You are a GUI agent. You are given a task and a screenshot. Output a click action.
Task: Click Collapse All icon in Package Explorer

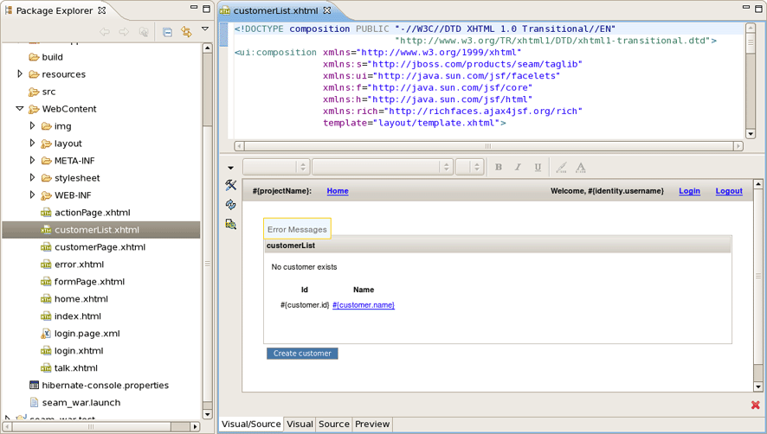167,32
